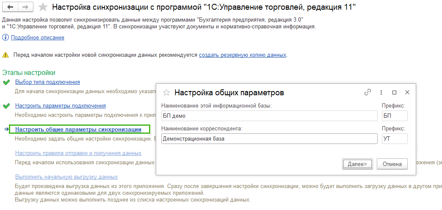Close the Настройка общих параметров dialog

click(x=407, y=92)
